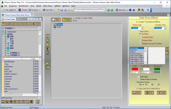Open the Picture Time dropdown
The image size is (171, 109).
pos(142,28)
